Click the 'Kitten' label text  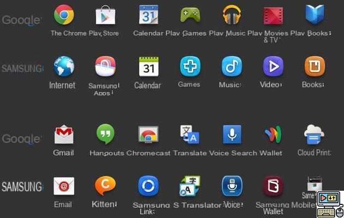pyautogui.click(x=103, y=204)
